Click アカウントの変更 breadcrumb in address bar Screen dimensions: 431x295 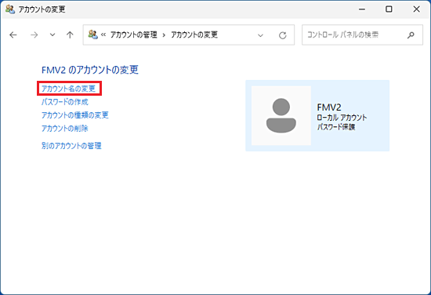(194, 35)
